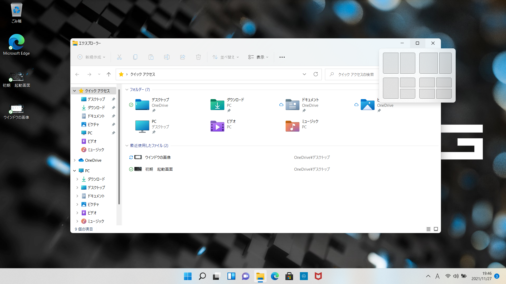
Task: Open Task View on the taskbar
Action: tap(217, 276)
